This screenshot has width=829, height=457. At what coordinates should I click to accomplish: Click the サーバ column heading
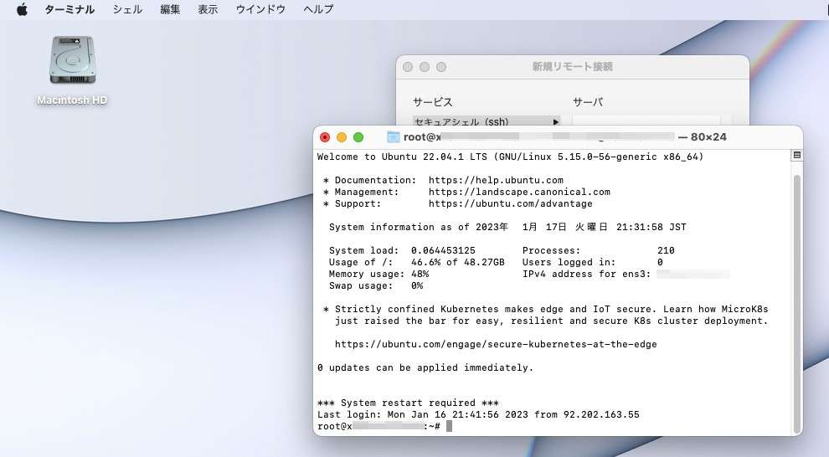click(587, 102)
